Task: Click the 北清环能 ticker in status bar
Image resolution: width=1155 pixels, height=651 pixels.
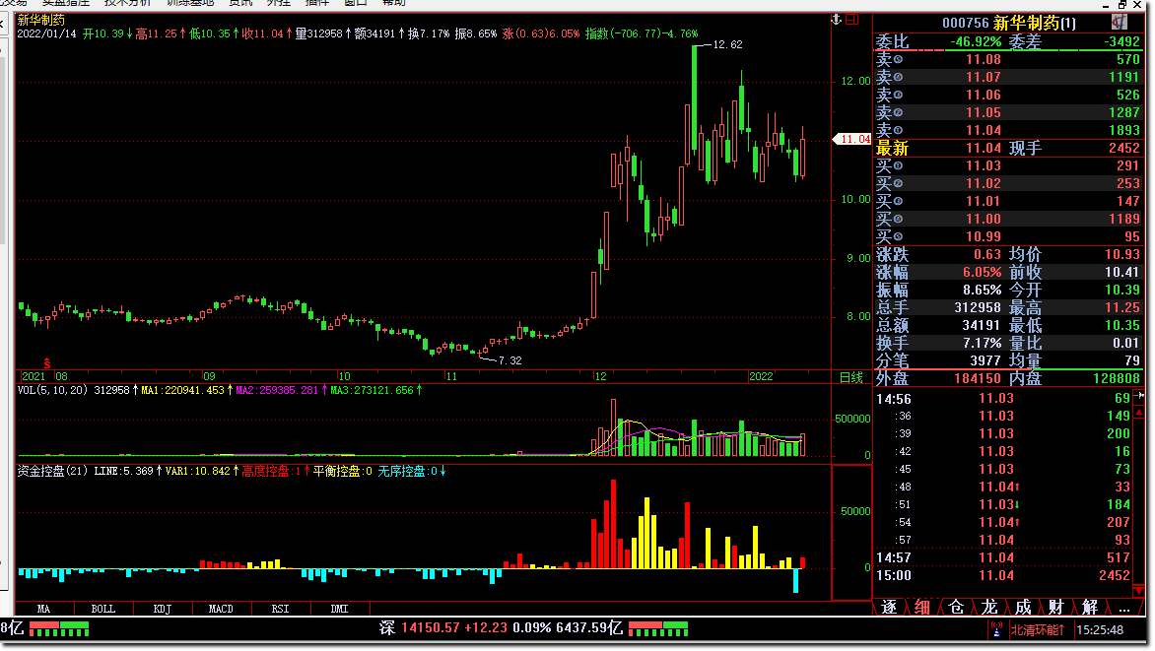Action: click(x=1037, y=630)
